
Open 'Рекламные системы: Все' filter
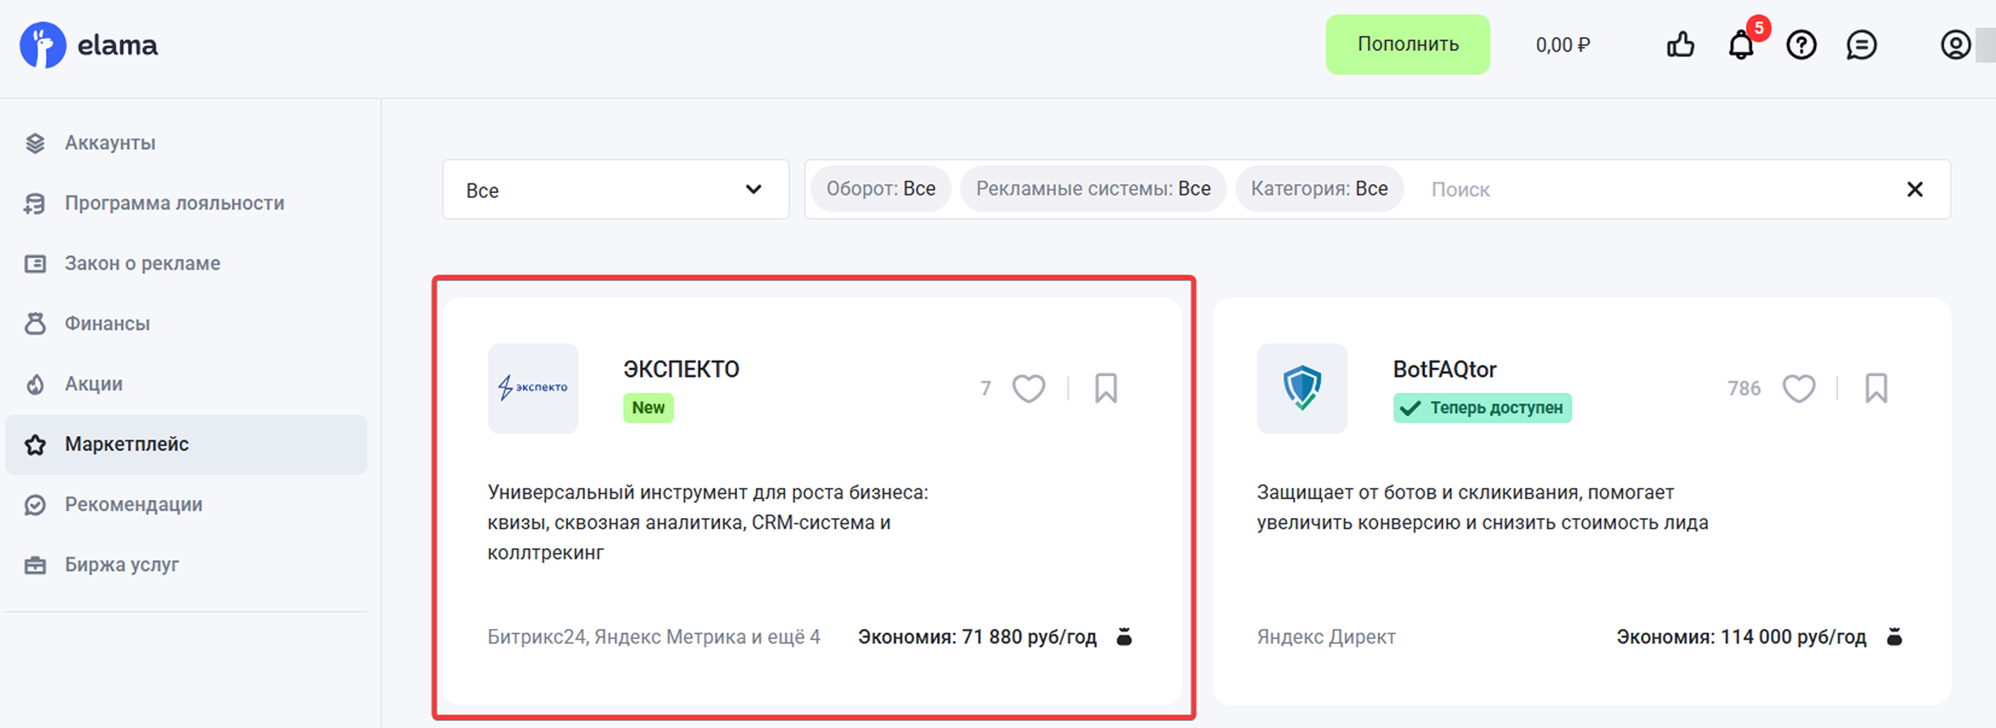click(x=1092, y=189)
